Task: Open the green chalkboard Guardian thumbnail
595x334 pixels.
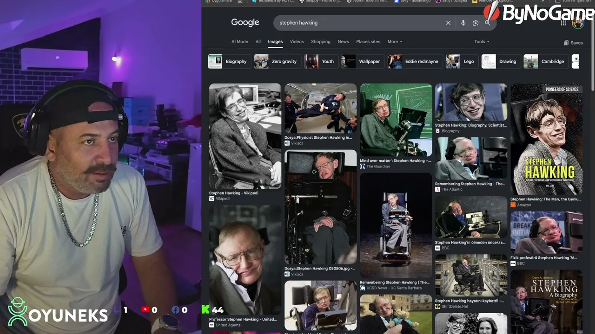Action: 396,120
